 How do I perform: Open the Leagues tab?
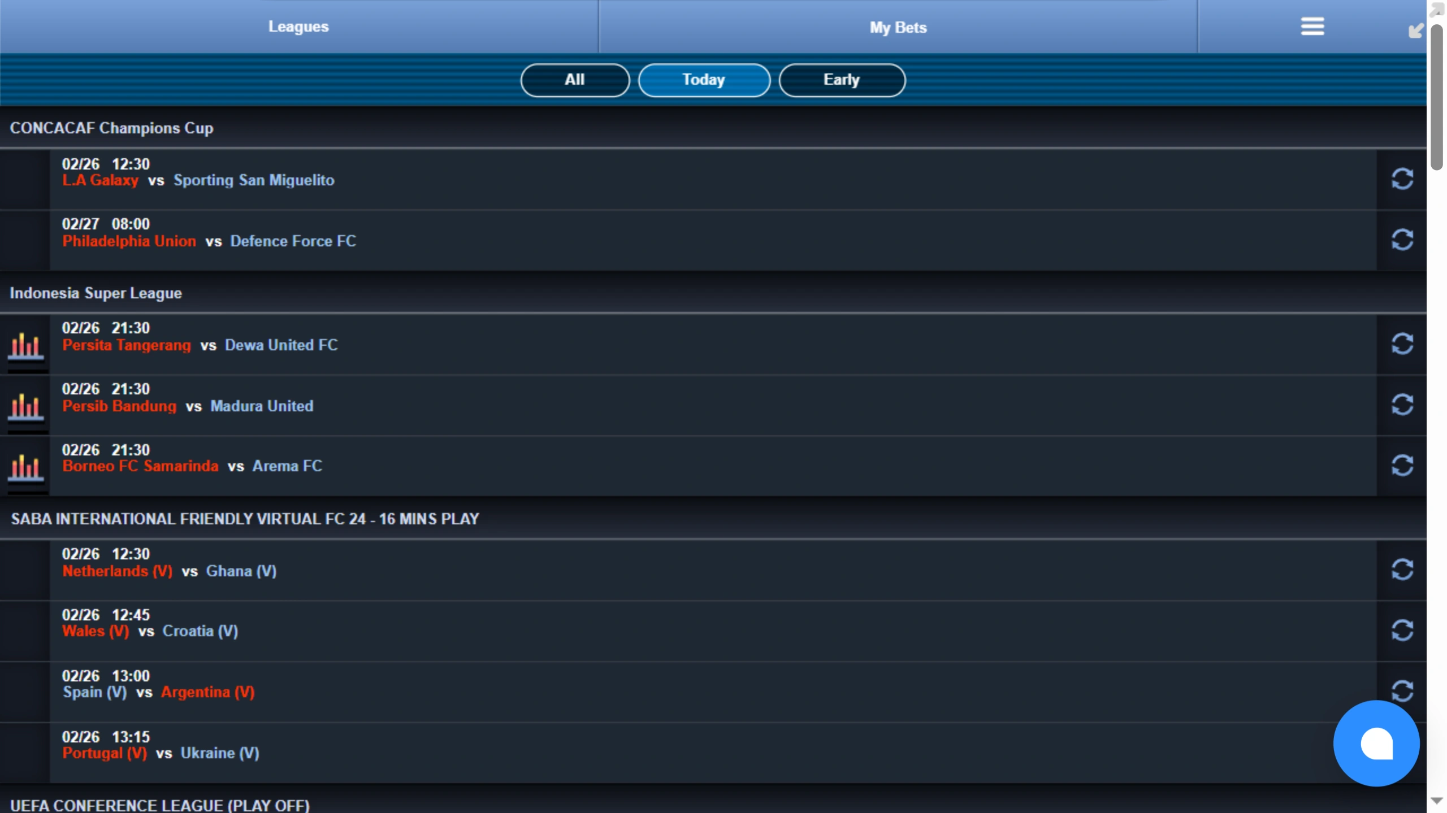(x=298, y=27)
